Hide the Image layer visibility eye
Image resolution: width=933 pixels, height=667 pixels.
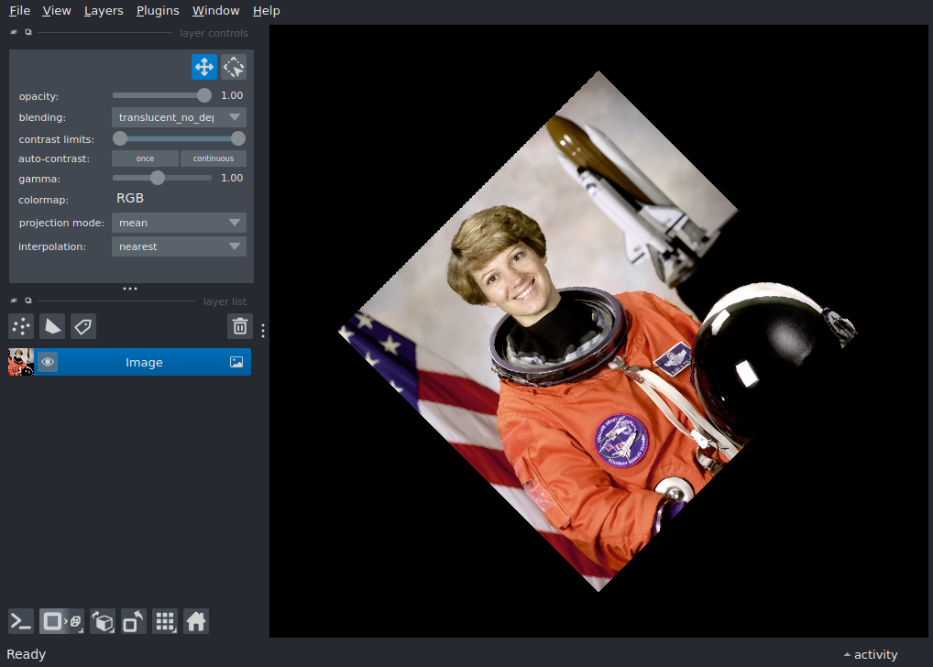point(48,362)
